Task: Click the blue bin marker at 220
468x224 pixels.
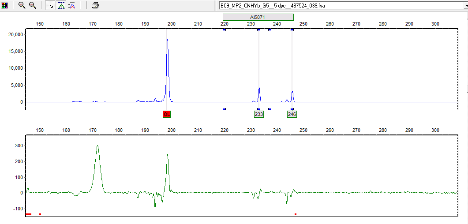Action: pos(224,30)
